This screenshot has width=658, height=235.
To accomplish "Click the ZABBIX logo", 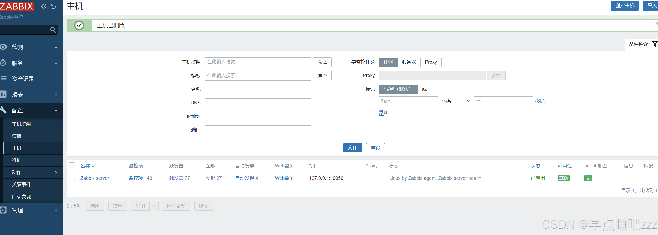I will tap(17, 6).
